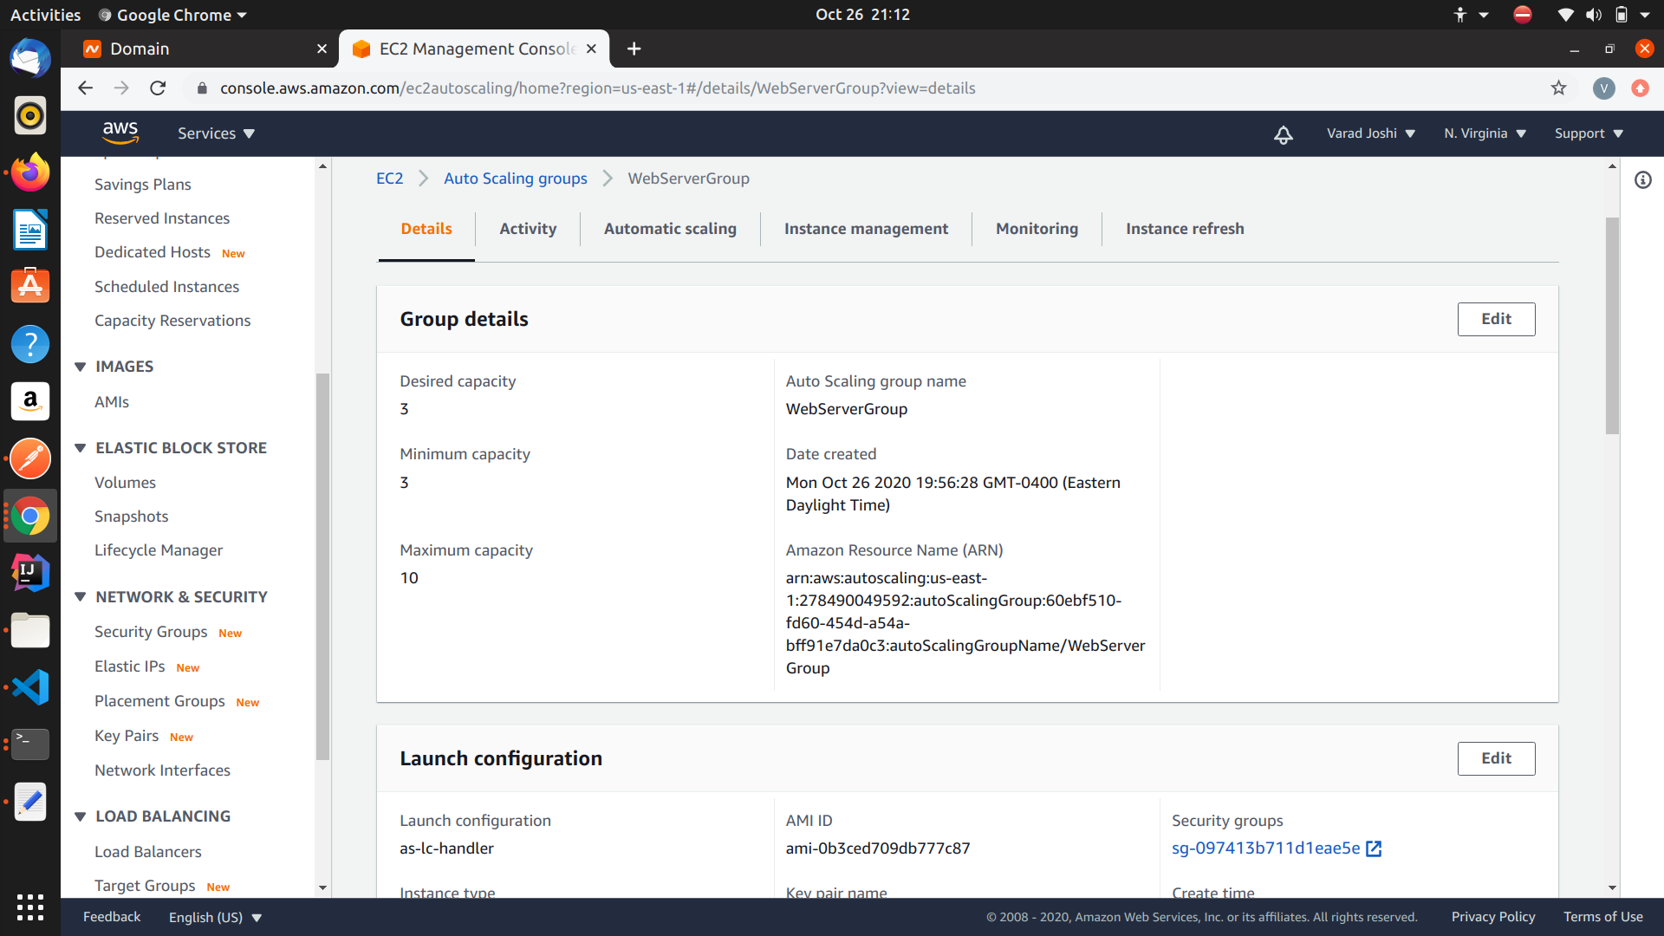
Task: Go to Auto Scaling groups breadcrumb
Action: point(516,179)
